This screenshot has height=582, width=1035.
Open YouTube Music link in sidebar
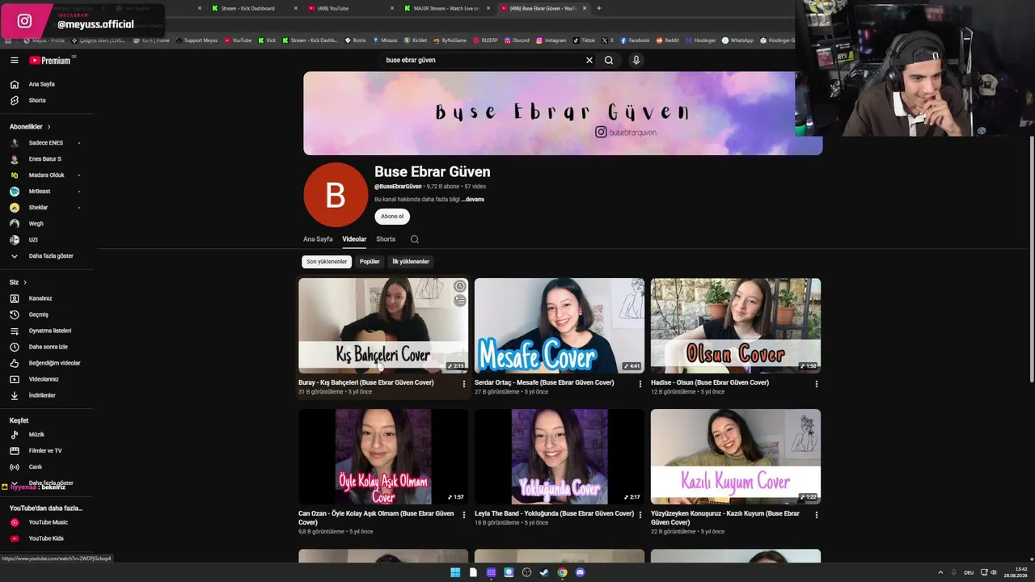coord(47,522)
